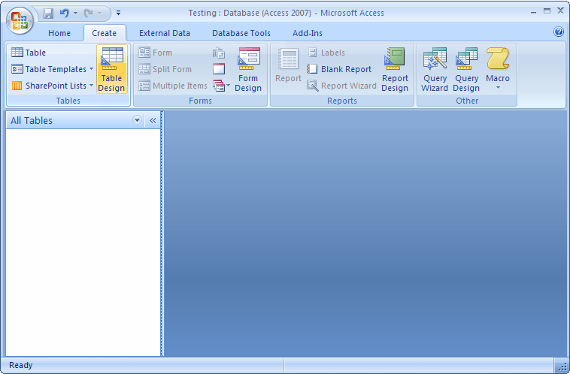
Task: Open Query Design
Action: point(466,69)
